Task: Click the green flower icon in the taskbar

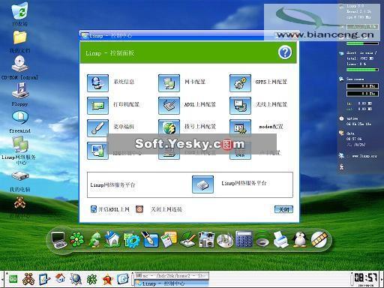Action: (x=91, y=279)
